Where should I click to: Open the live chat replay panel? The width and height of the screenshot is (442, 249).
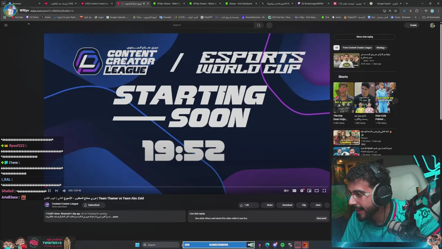point(321,218)
